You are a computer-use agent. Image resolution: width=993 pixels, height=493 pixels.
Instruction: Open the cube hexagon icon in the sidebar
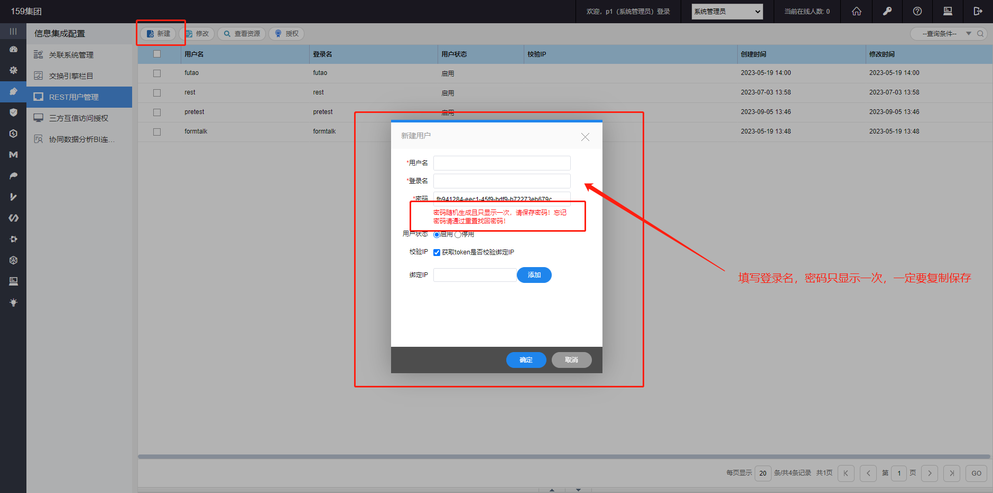[x=13, y=260]
